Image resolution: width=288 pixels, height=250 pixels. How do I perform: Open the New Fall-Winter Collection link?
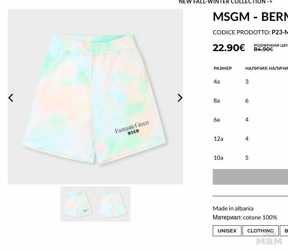point(225,2)
